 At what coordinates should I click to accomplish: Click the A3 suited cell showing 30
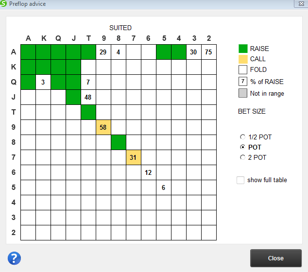click(194, 52)
